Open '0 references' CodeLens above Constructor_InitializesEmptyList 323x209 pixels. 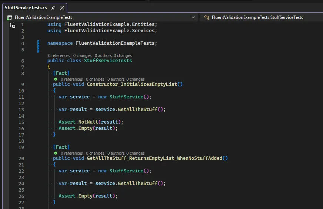(72, 79)
